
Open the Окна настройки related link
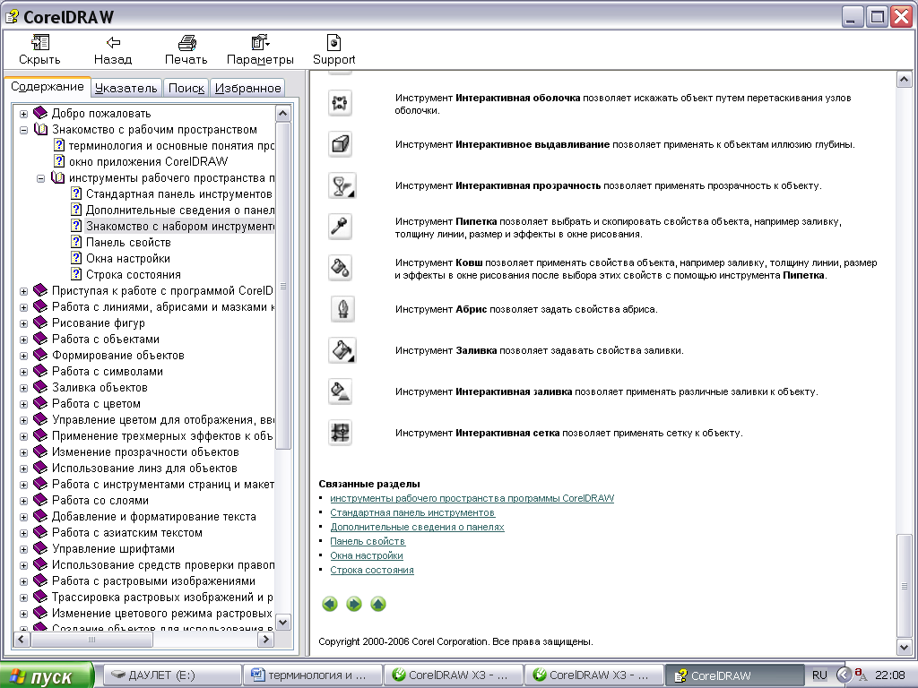tap(367, 555)
